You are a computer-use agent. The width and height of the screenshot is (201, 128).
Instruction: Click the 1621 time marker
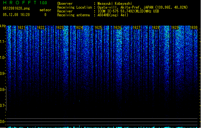(x=21, y=28)
